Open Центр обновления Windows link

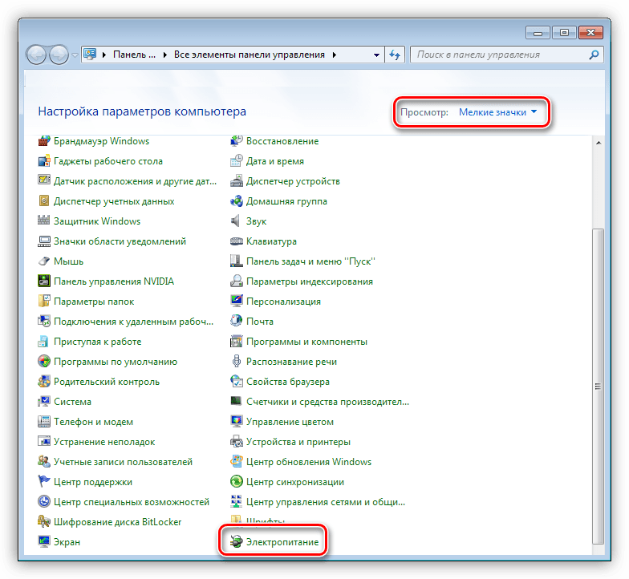(x=308, y=462)
